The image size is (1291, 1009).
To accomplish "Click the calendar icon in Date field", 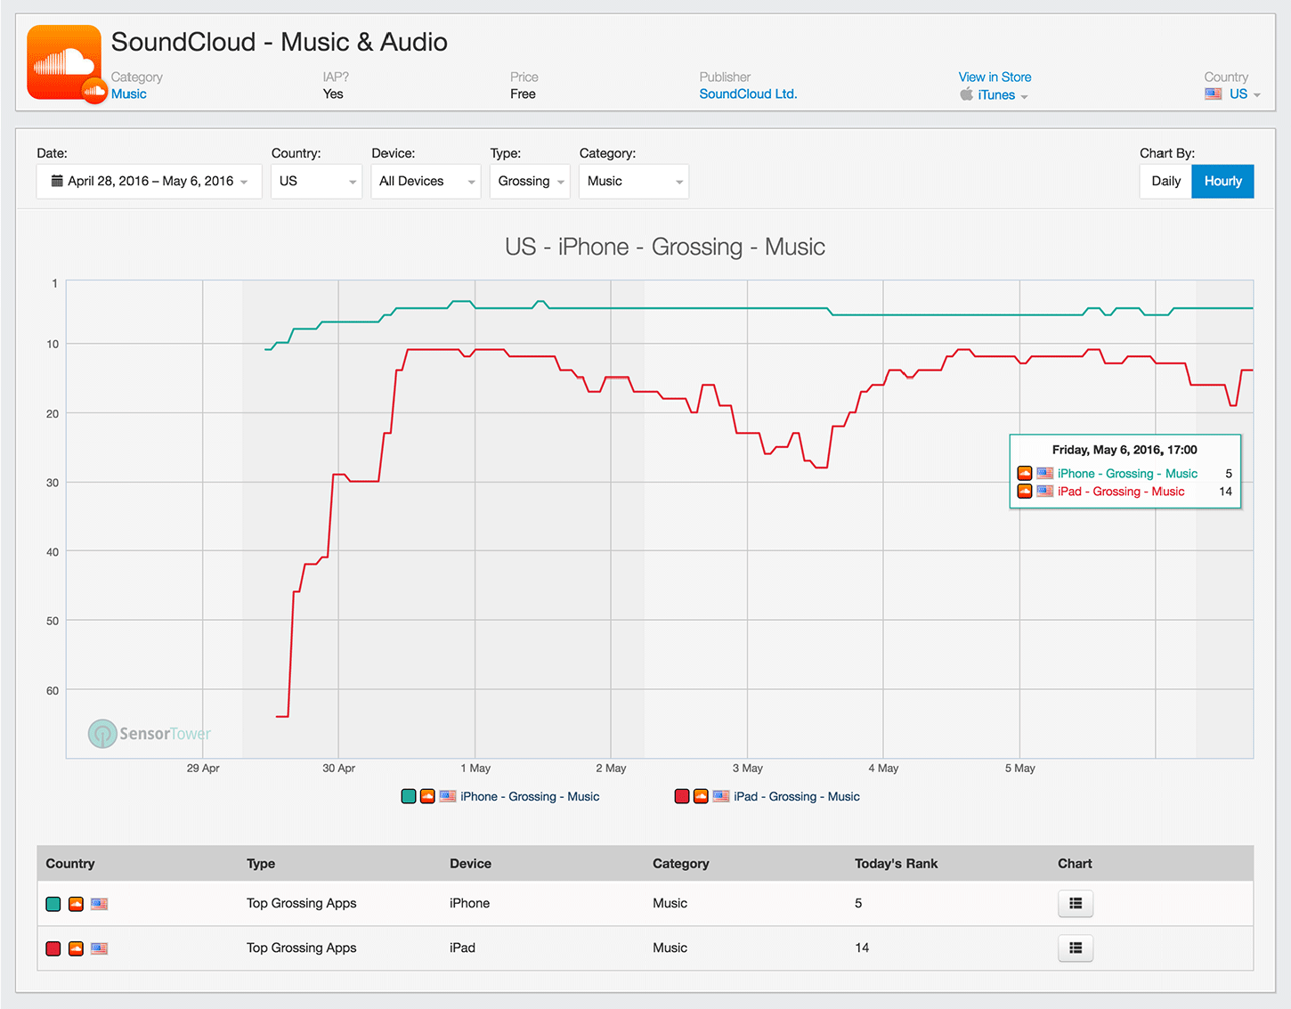I will 57,181.
